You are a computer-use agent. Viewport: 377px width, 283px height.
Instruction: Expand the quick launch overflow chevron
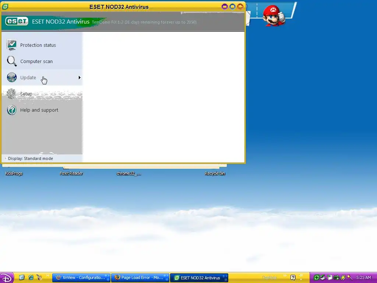pyautogui.click(x=47, y=276)
